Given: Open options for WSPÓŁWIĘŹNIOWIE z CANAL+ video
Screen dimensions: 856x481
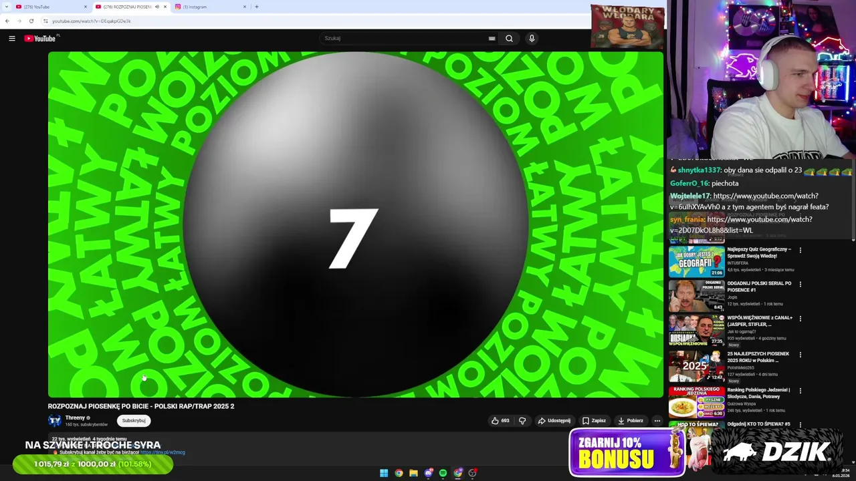Looking at the screenshot, I should tap(800, 319).
